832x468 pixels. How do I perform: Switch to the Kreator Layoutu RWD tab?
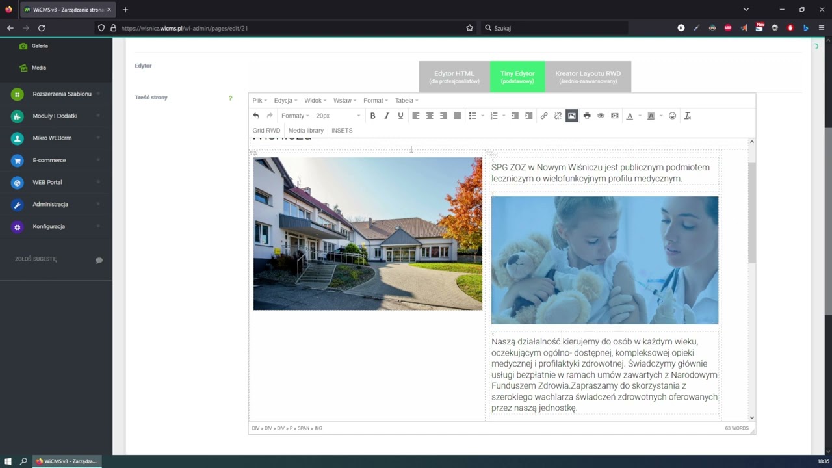[588, 77]
